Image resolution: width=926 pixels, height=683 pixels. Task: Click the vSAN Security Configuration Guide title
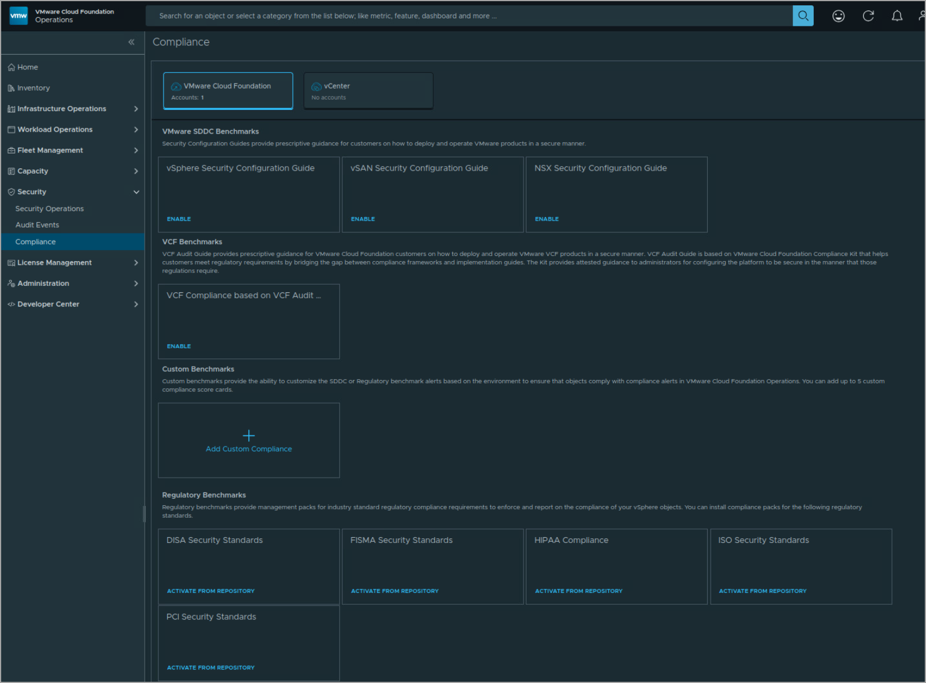[419, 168]
